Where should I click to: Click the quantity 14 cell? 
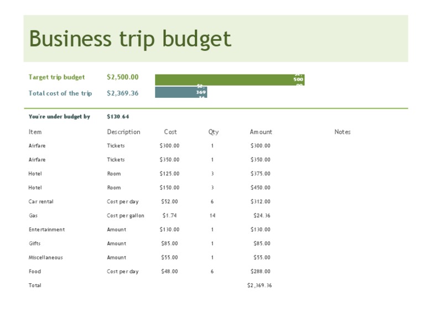(212, 215)
